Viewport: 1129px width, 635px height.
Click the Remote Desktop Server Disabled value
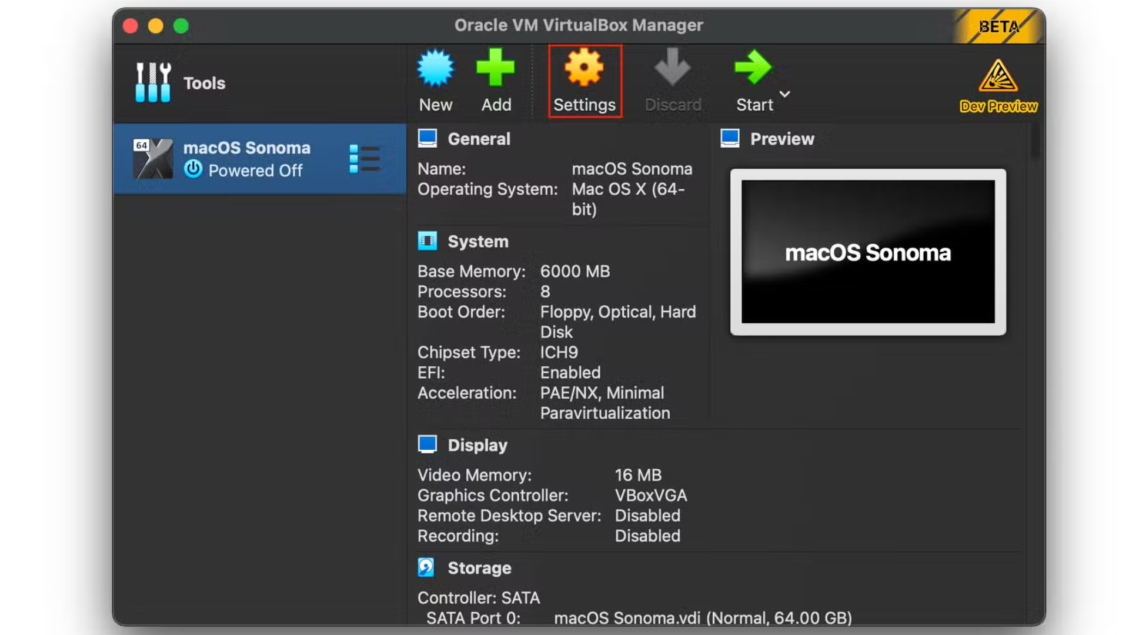click(x=647, y=516)
